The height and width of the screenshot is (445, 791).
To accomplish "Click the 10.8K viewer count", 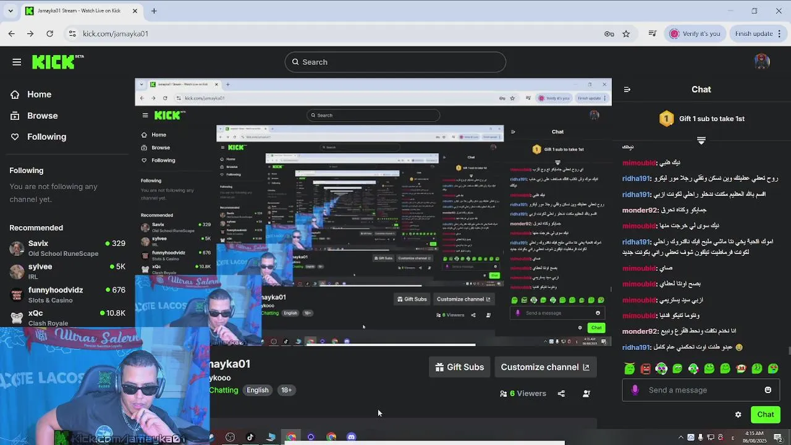I will 113,313.
